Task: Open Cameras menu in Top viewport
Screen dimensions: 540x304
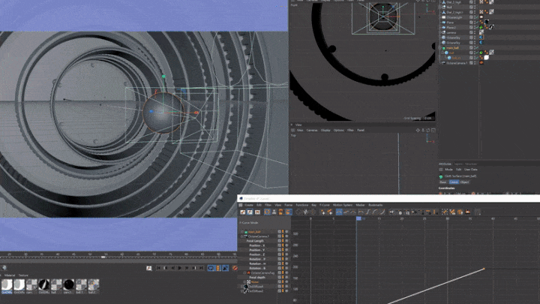Action: point(312,131)
